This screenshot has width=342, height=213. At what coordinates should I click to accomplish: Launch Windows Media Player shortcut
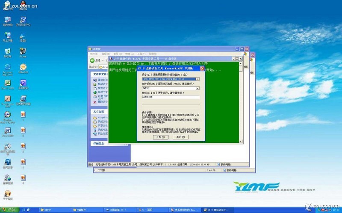coord(8,117)
